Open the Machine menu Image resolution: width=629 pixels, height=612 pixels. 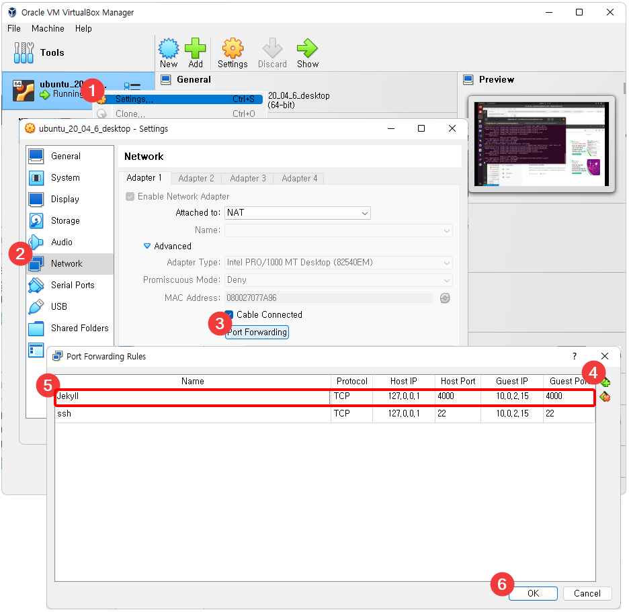(x=48, y=28)
